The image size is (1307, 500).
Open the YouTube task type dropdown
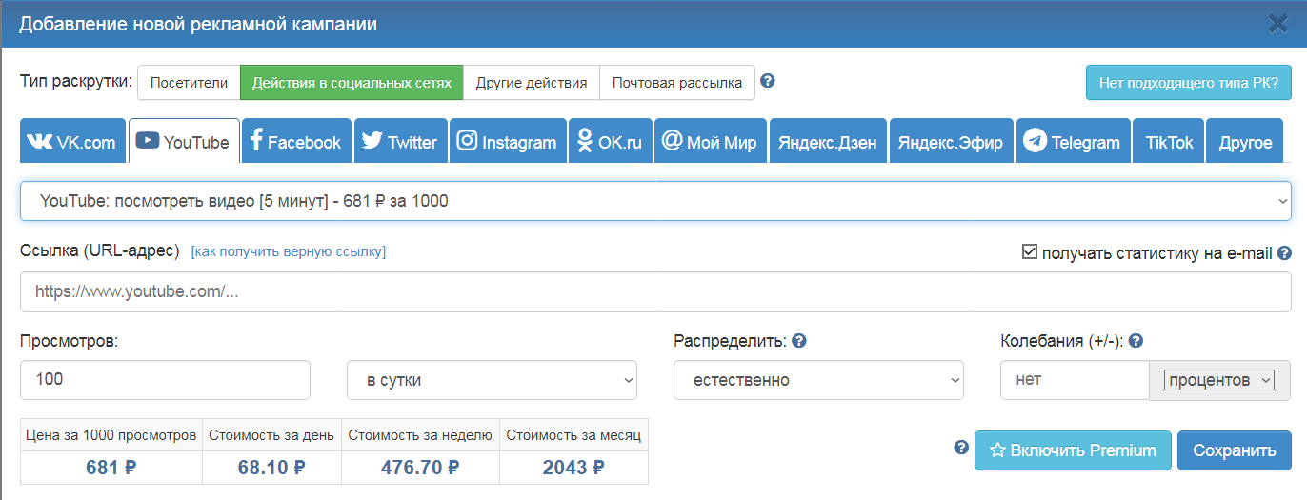point(655,201)
